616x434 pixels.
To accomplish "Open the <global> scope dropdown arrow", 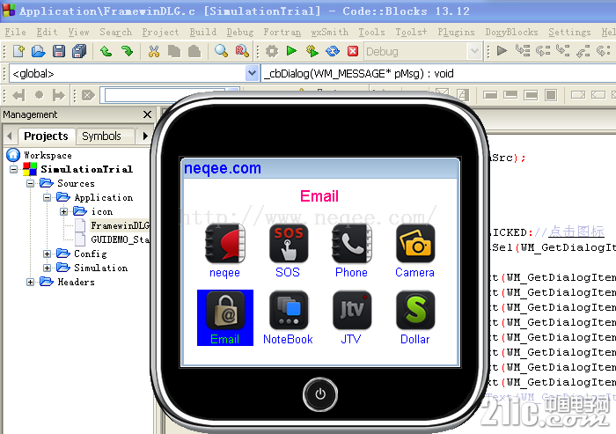I will coord(252,73).
